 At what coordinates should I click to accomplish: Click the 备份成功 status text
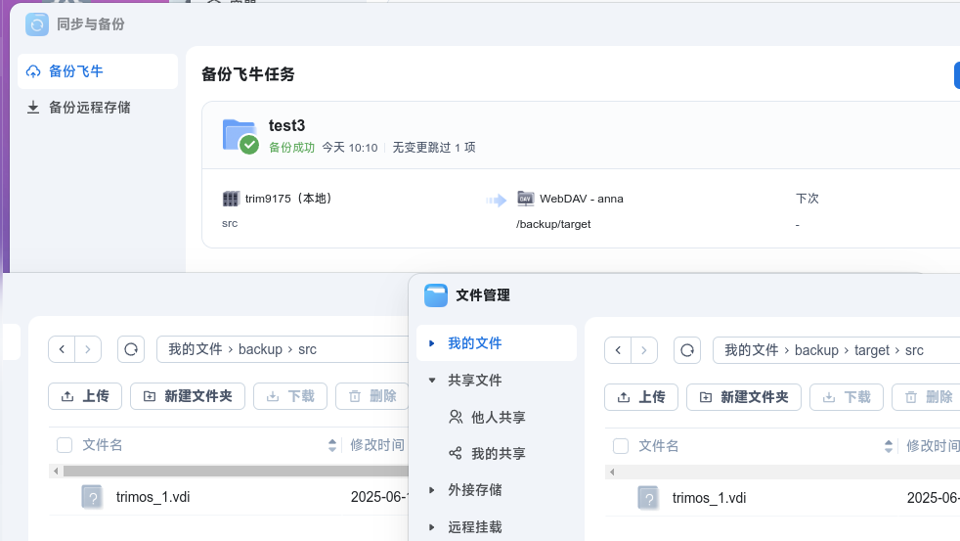[291, 148]
